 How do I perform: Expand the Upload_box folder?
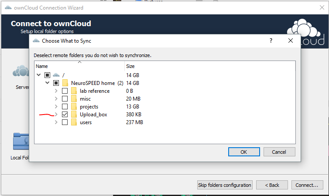[x=56, y=114]
